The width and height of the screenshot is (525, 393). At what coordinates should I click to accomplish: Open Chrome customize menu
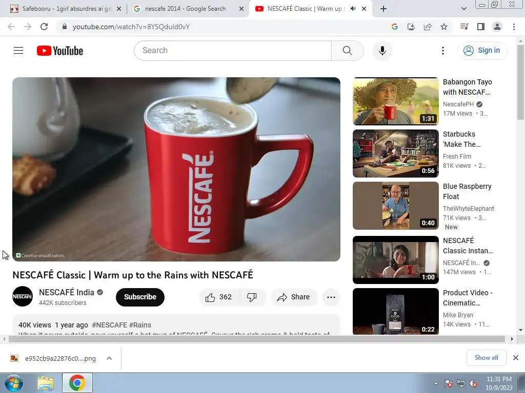514,27
